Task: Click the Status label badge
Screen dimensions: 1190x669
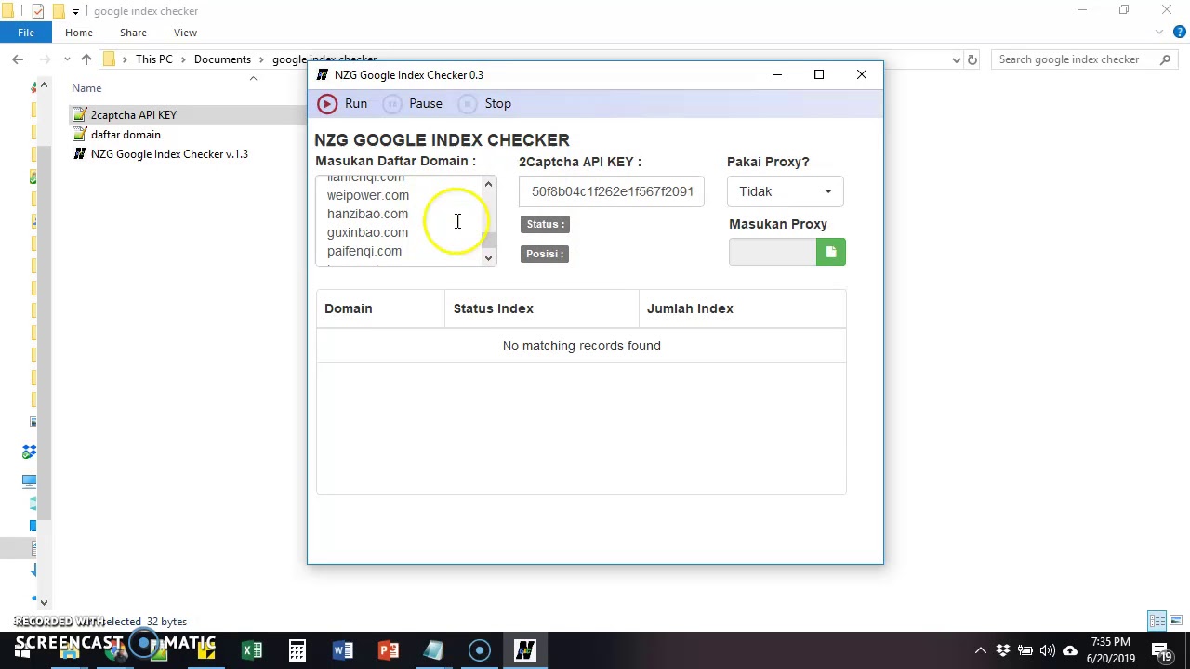Action: (x=546, y=224)
